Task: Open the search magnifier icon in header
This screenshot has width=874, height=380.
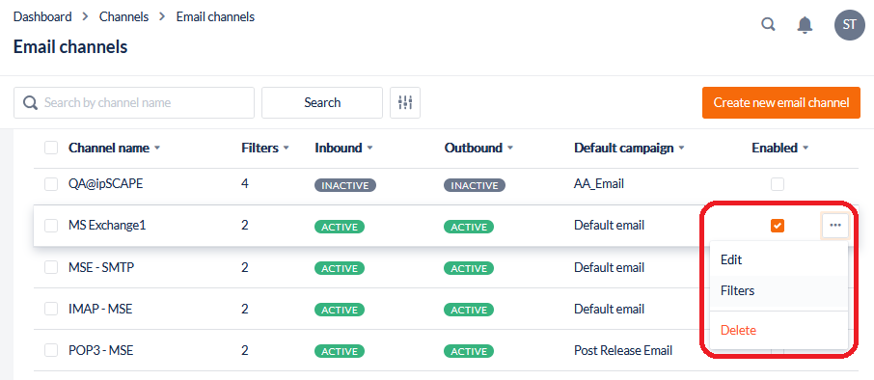Action: click(x=768, y=24)
